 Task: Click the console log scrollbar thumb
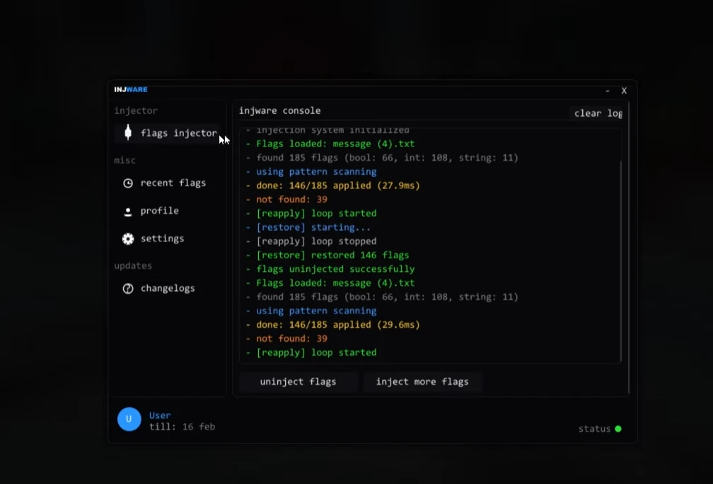[621, 260]
